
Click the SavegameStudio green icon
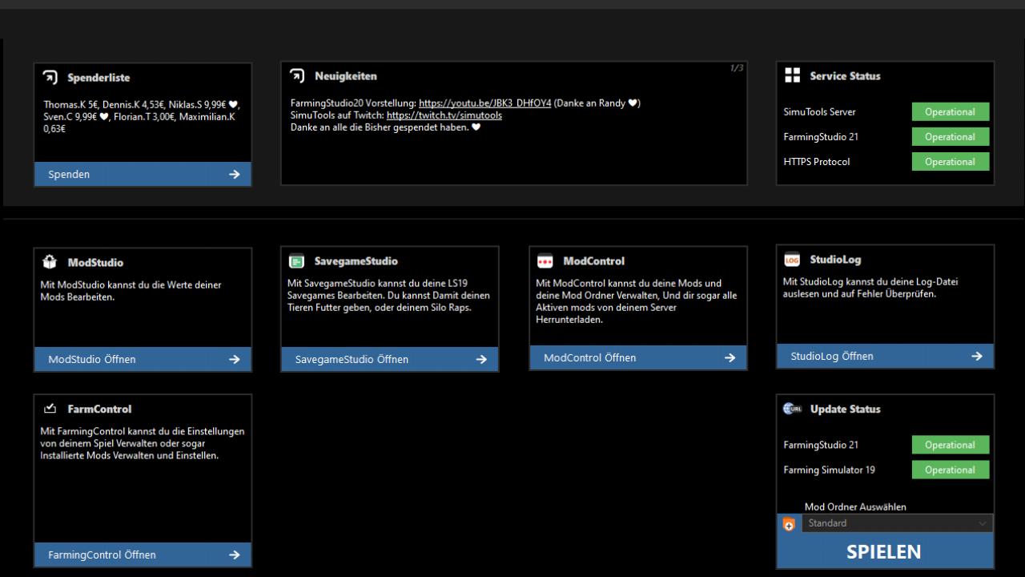click(x=296, y=261)
